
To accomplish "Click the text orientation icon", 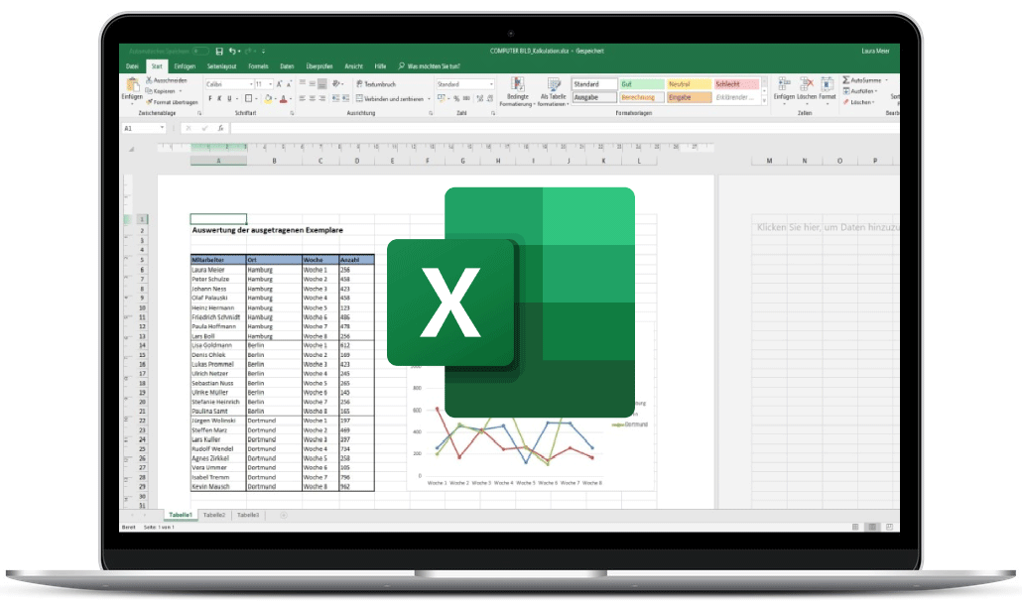I will [336, 83].
